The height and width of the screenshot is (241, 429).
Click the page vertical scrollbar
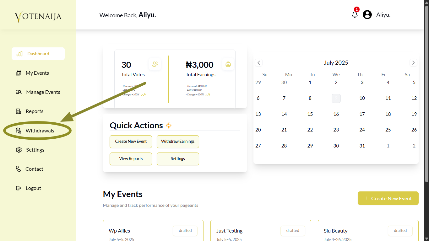pos(426,94)
